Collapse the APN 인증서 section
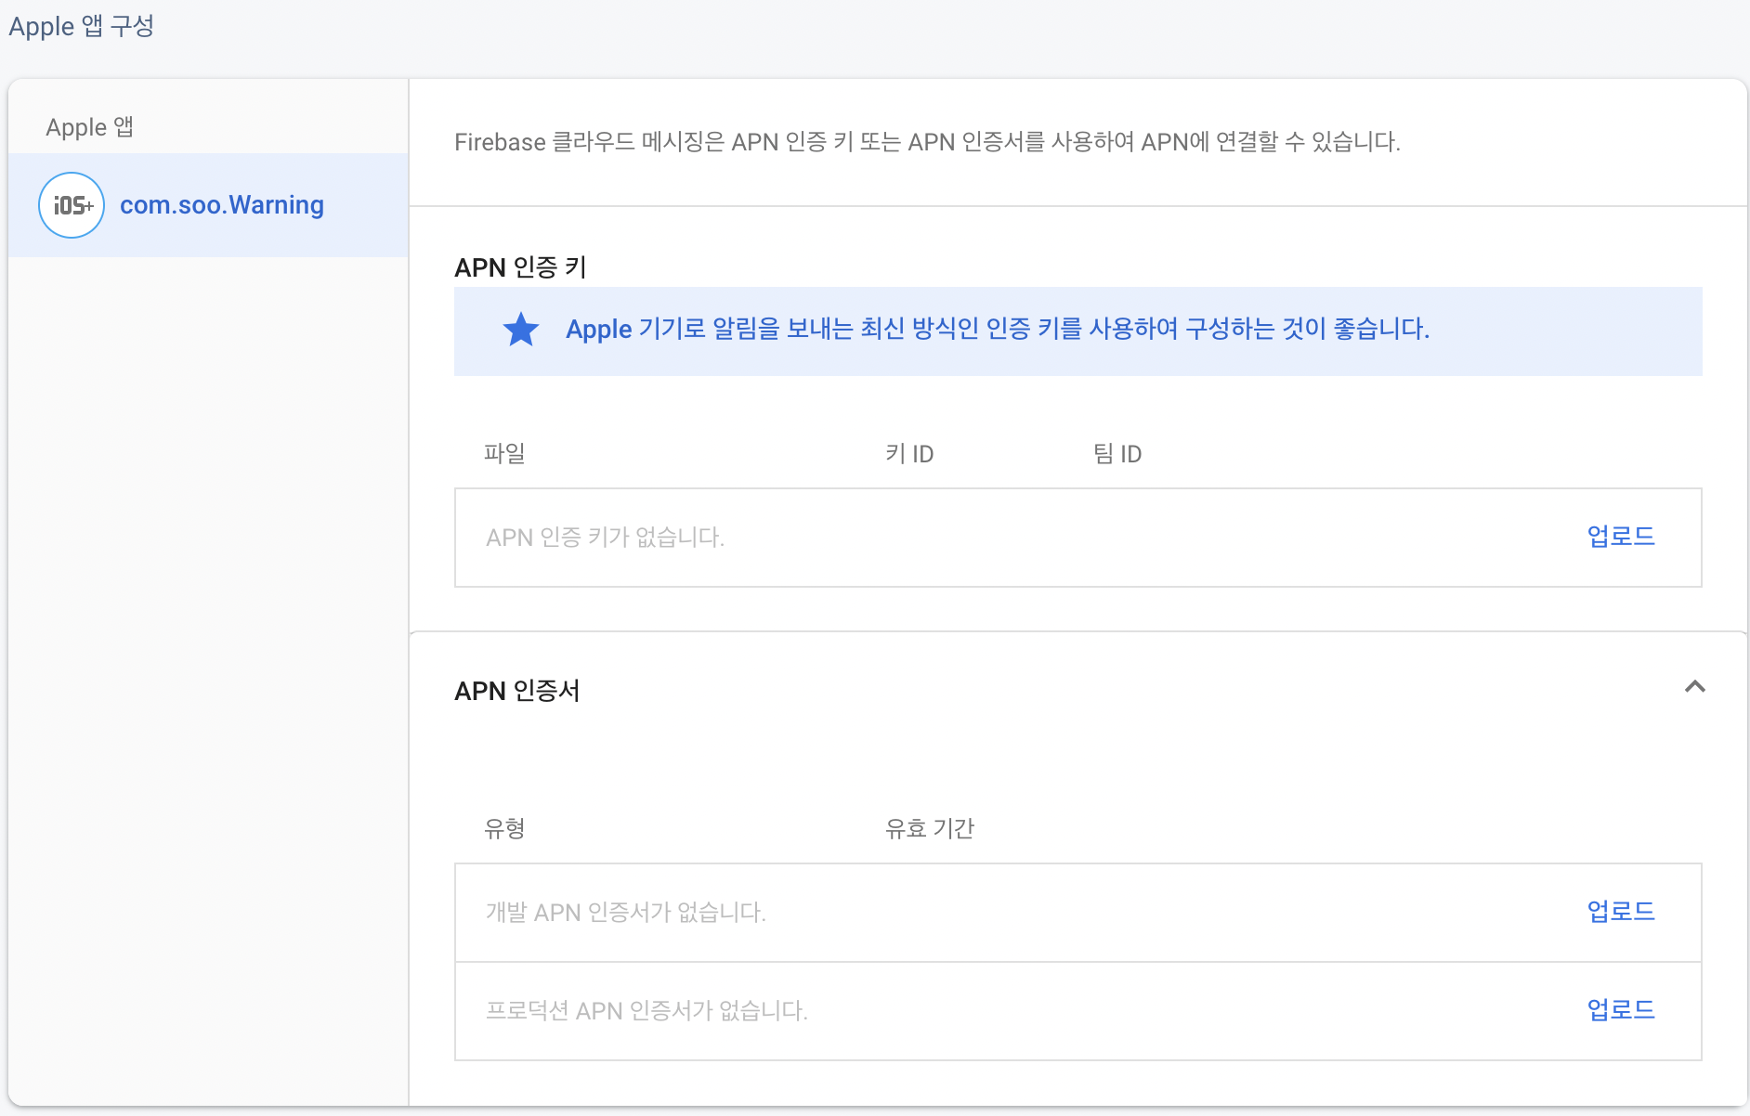Screen dimensions: 1750x1116 pos(1695,687)
